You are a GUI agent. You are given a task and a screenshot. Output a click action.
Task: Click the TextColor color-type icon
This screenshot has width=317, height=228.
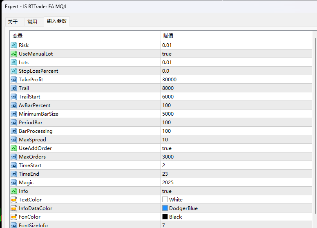(x=13, y=200)
